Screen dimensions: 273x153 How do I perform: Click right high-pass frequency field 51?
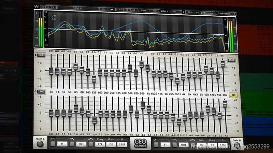coord(165,145)
